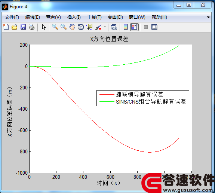This screenshot has width=215, height=193.
Task: Maximize the Figure 4 window
Action: (189, 5)
